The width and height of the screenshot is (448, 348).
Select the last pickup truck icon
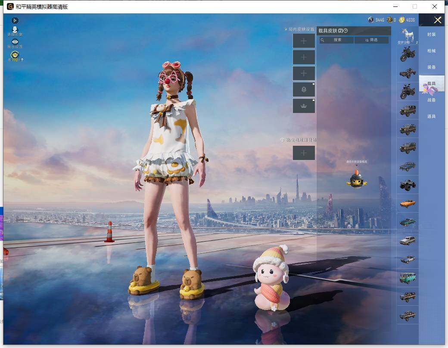pyautogui.click(x=408, y=315)
